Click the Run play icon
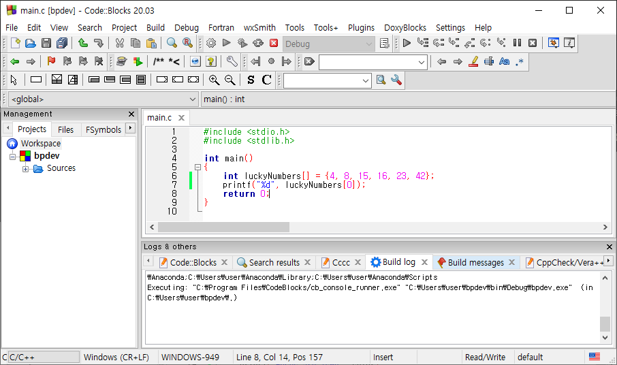This screenshot has width=617, height=365. (227, 43)
